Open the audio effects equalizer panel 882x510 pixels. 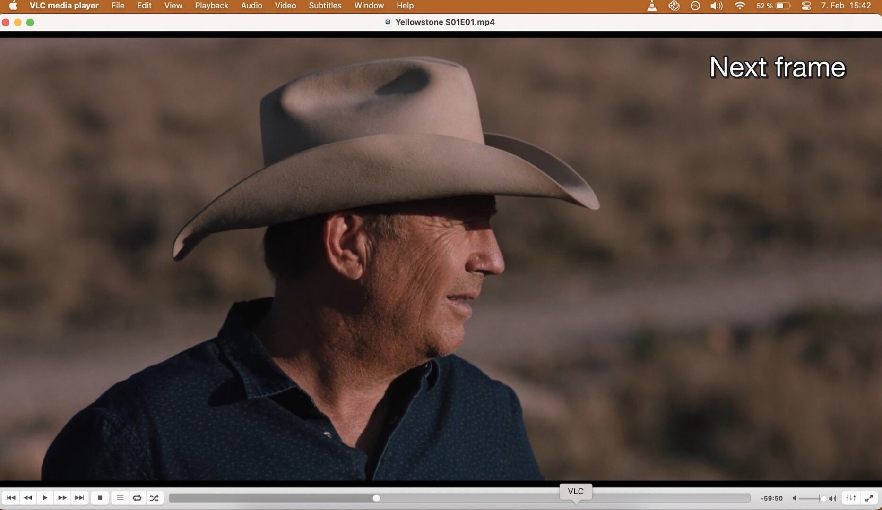pyautogui.click(x=851, y=498)
